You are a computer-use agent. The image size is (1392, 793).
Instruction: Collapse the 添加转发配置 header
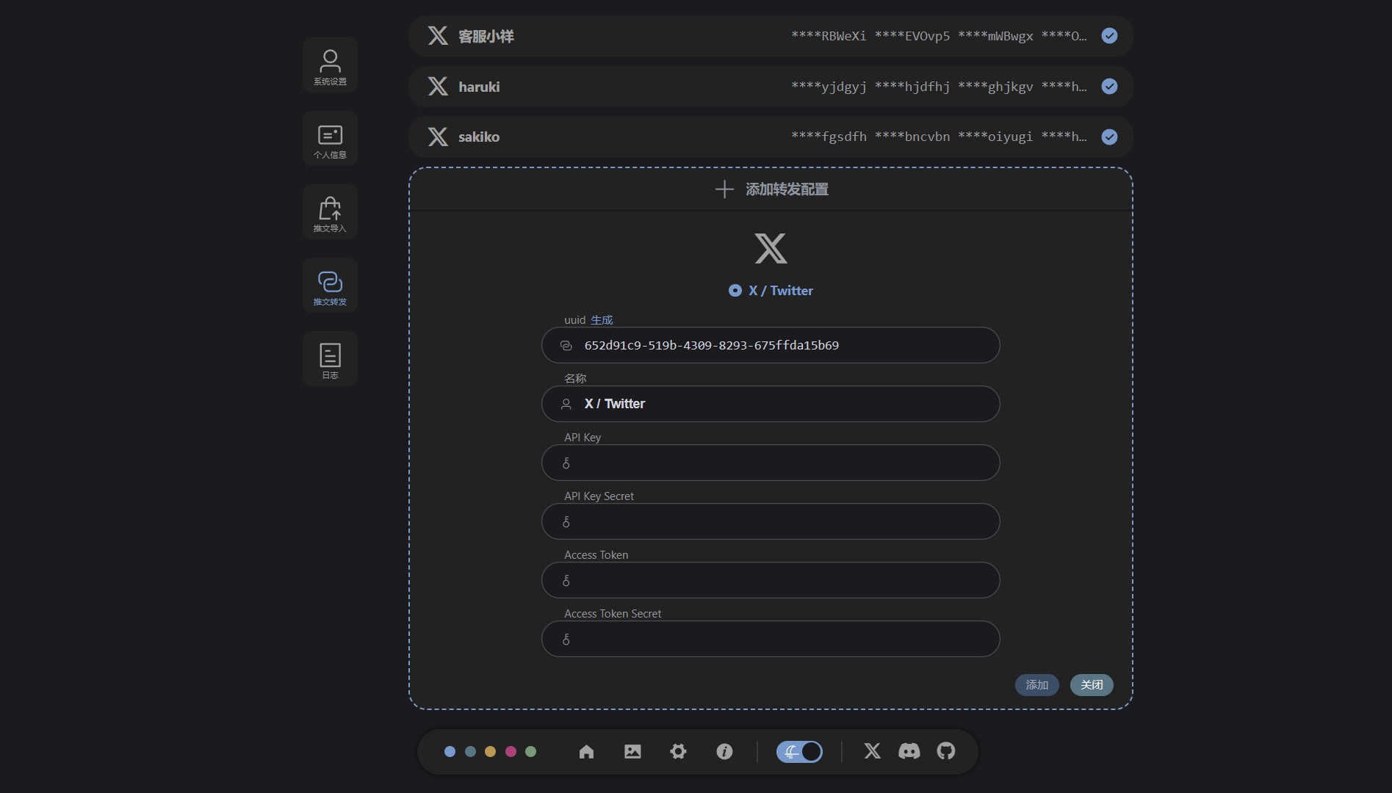coord(771,189)
